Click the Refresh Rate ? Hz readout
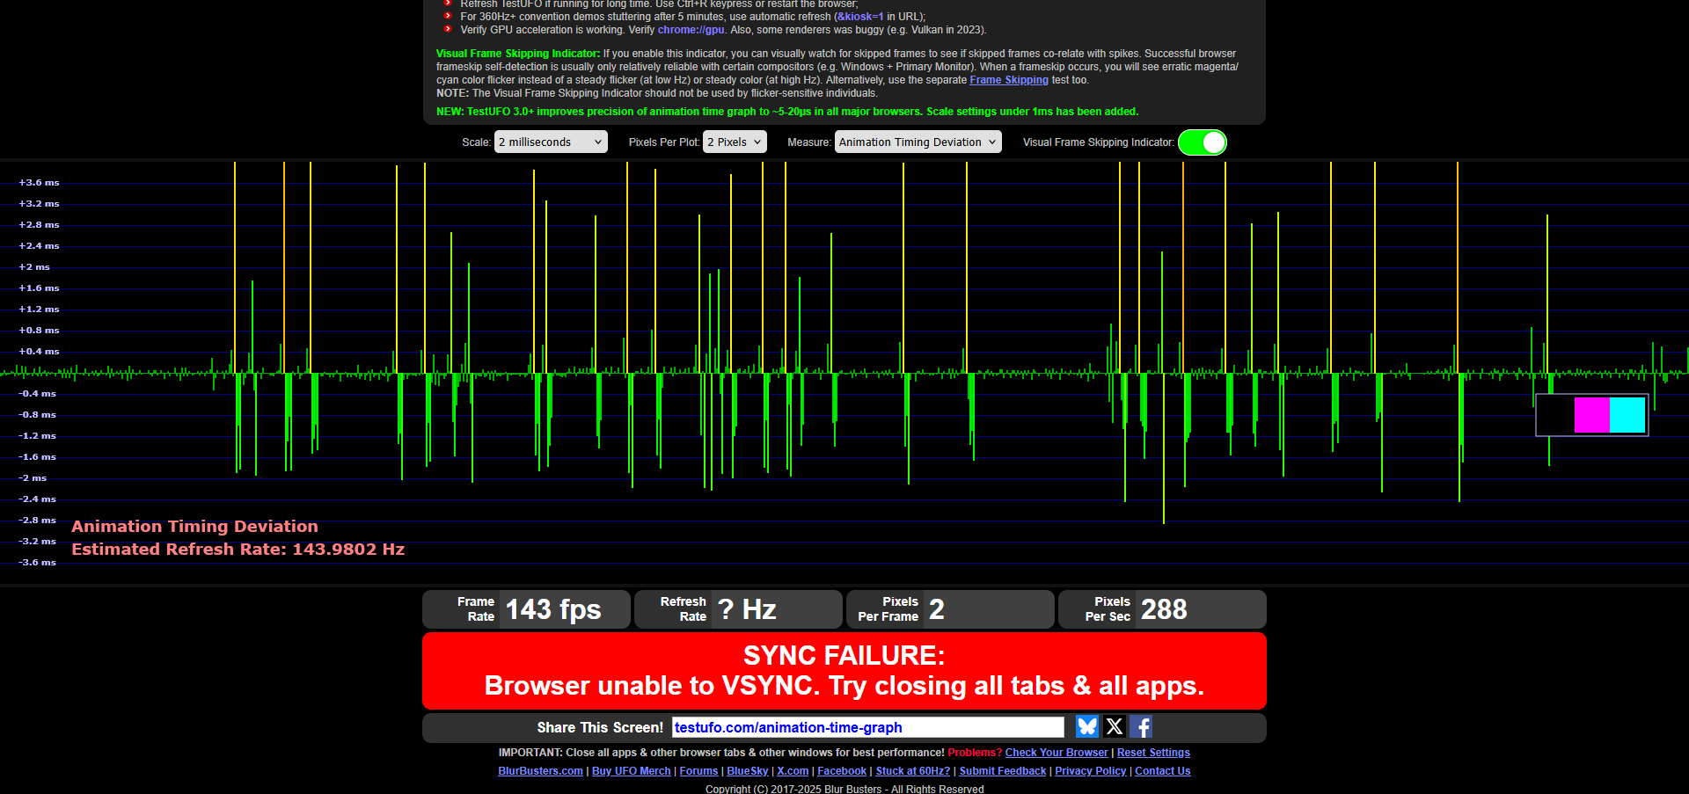 click(x=738, y=609)
